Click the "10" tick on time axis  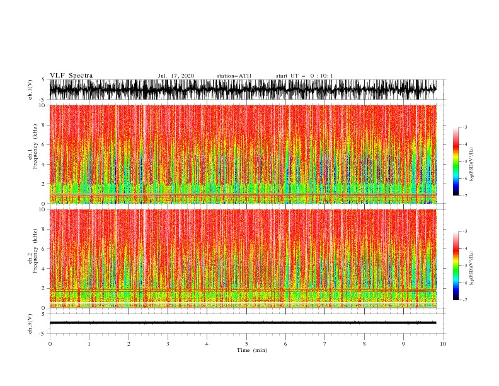(x=443, y=344)
